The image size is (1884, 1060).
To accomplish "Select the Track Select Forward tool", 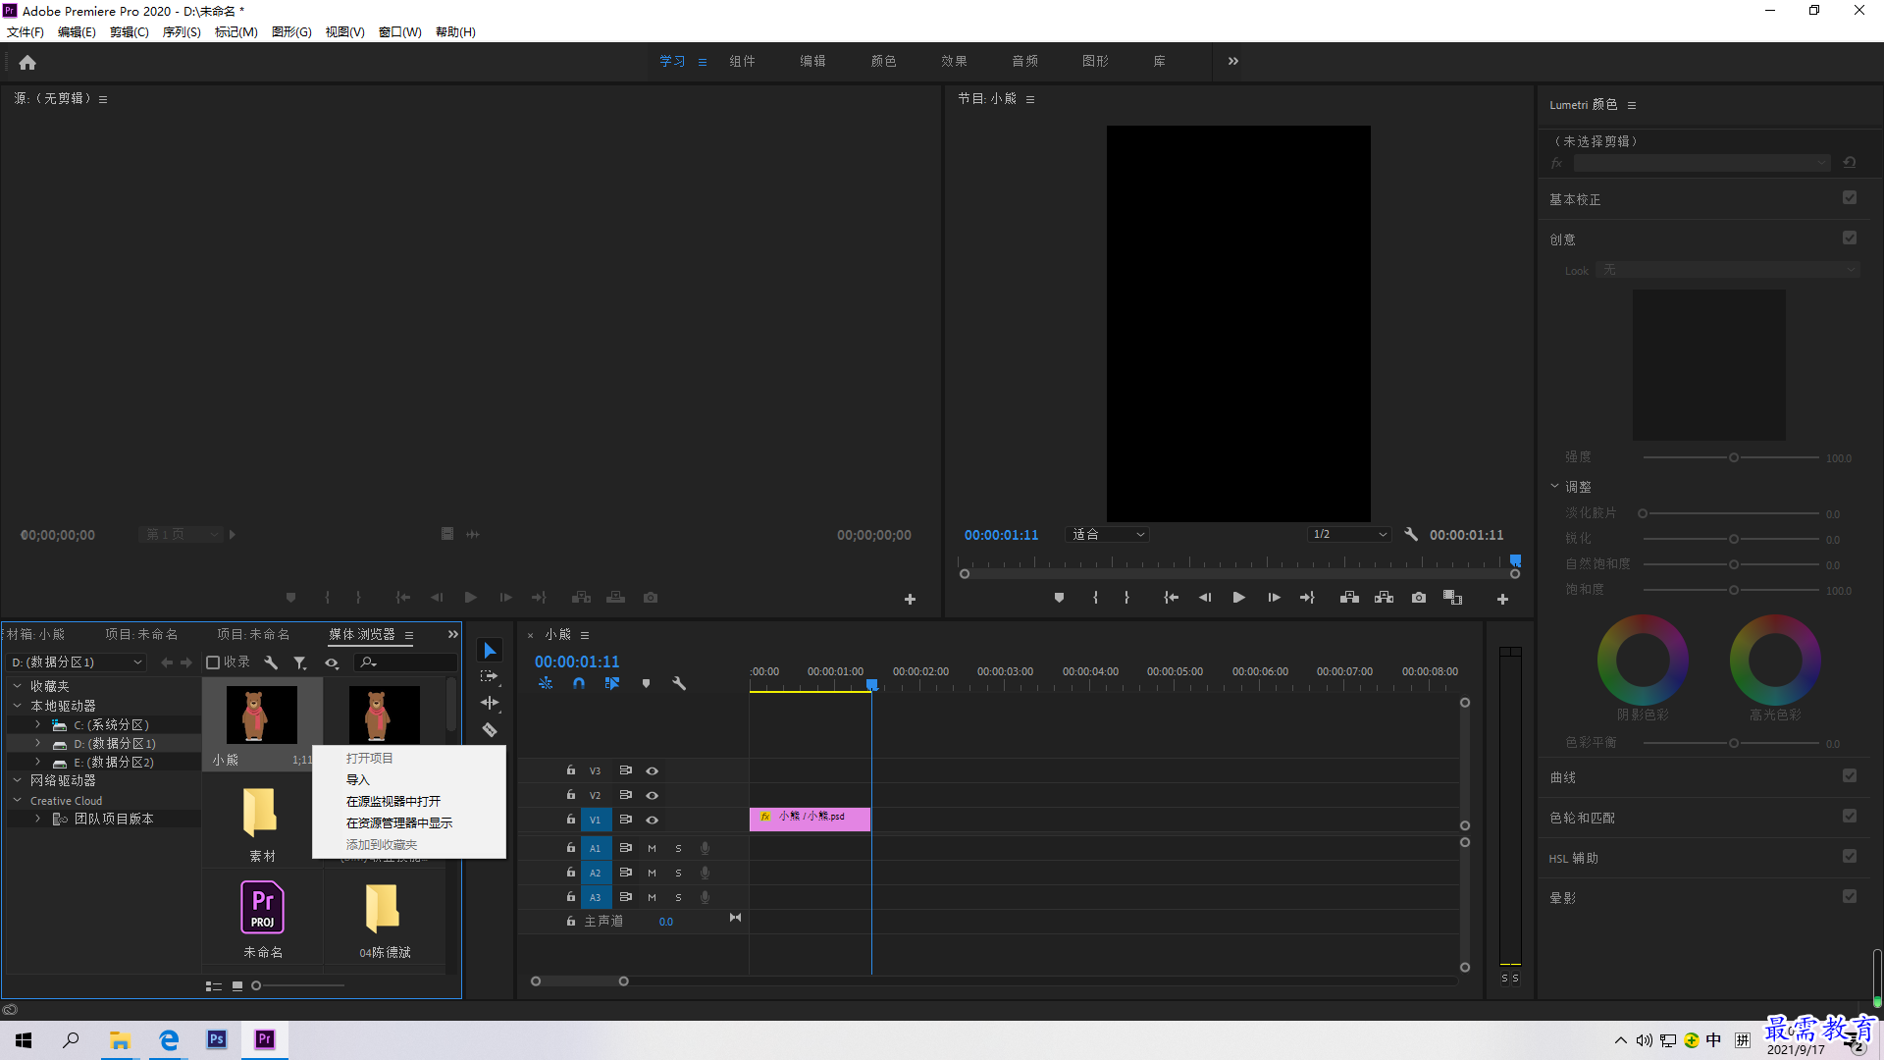I will click(490, 676).
